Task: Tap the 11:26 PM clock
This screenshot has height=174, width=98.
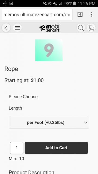Action: click(x=87, y=4)
